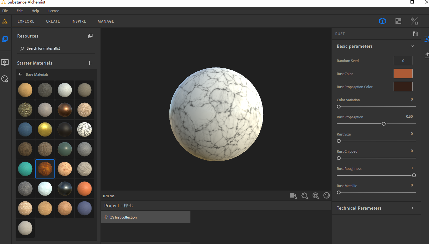Viewport: 429px width, 244px height.
Task: Click the Search for material(s) field
Action: [56, 48]
